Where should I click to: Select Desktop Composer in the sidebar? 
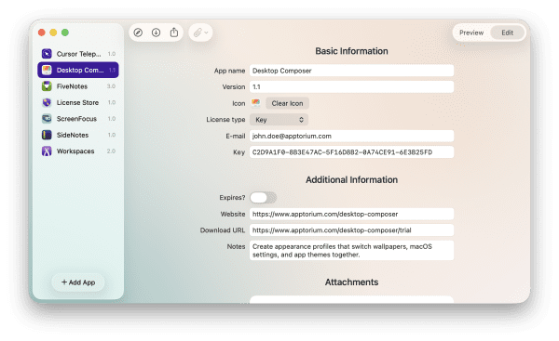(78, 70)
